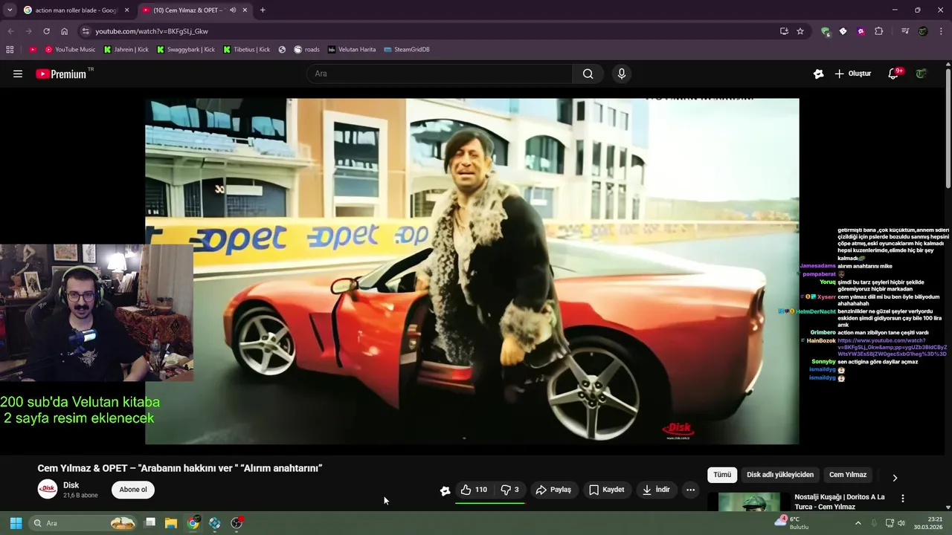Image resolution: width=952 pixels, height=535 pixels.
Task: Open YouTube notifications bell
Action: 894,74
